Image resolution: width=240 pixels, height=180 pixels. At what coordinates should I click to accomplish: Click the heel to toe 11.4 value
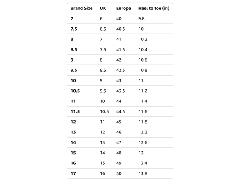(x=143, y=101)
